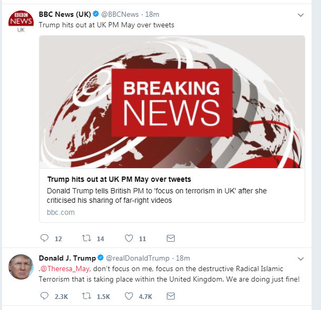Viewport: 321px width, 310px height.
Task: Open the bbc.com link in card
Action: tap(61, 212)
